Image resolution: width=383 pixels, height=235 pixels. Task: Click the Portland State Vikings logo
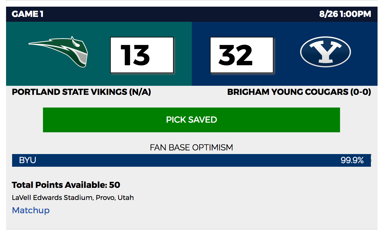click(58, 52)
